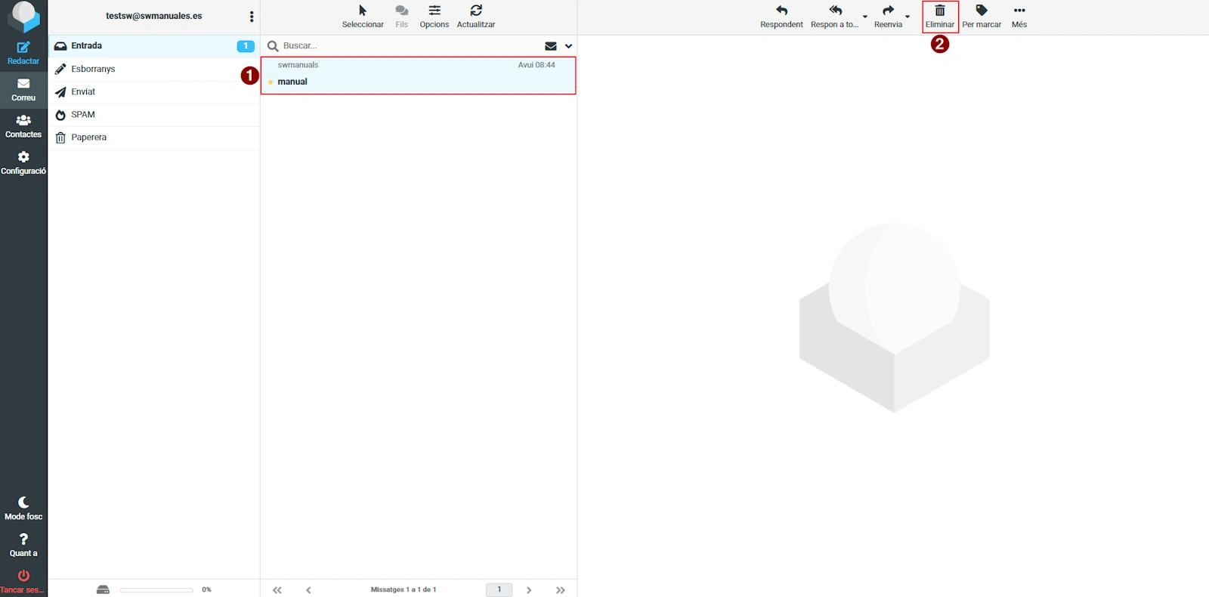Image resolution: width=1209 pixels, height=597 pixels.
Task: Open Configuració settings
Action: pos(23,157)
